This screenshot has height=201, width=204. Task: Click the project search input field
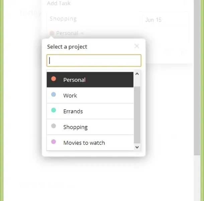94,61
